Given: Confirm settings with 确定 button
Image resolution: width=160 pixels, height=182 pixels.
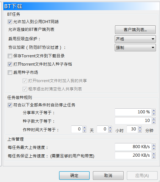Looking at the screenshot, I should [x=74, y=175].
